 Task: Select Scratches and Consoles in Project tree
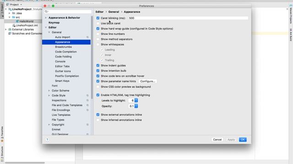click(x=27, y=33)
